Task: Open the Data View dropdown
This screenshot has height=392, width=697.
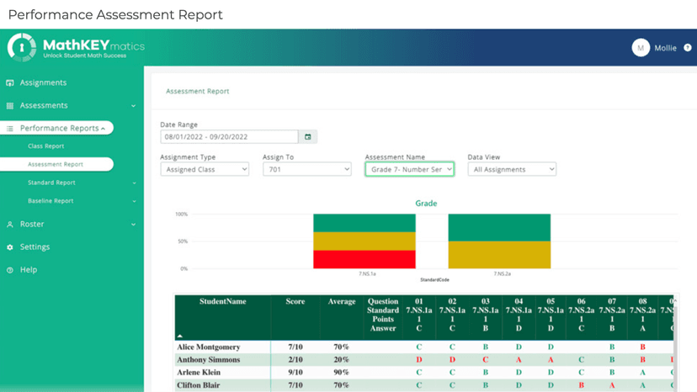Action: point(512,169)
